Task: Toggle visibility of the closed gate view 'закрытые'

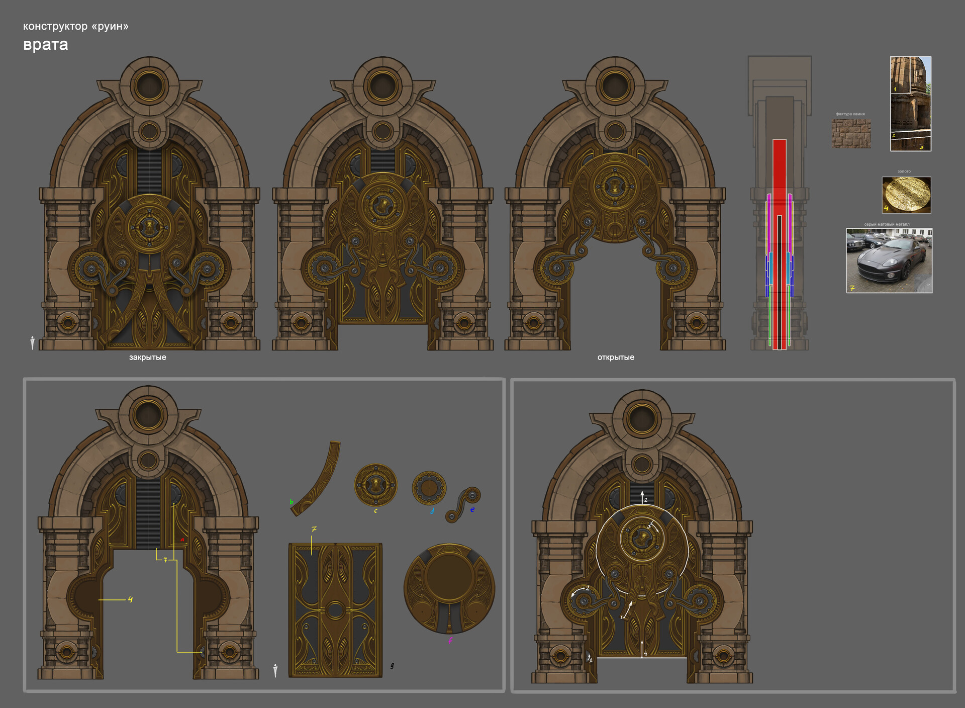Action: [x=147, y=358]
